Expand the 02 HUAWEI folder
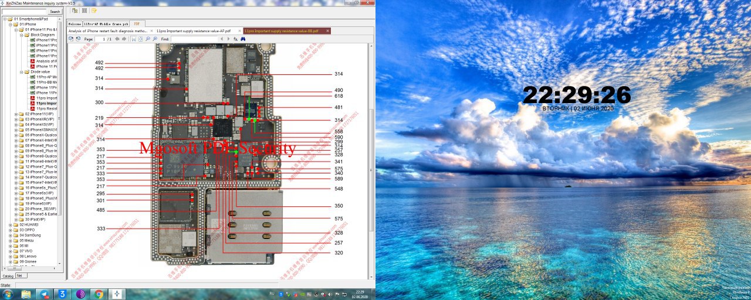The height and width of the screenshot is (300, 751). (x=9, y=224)
